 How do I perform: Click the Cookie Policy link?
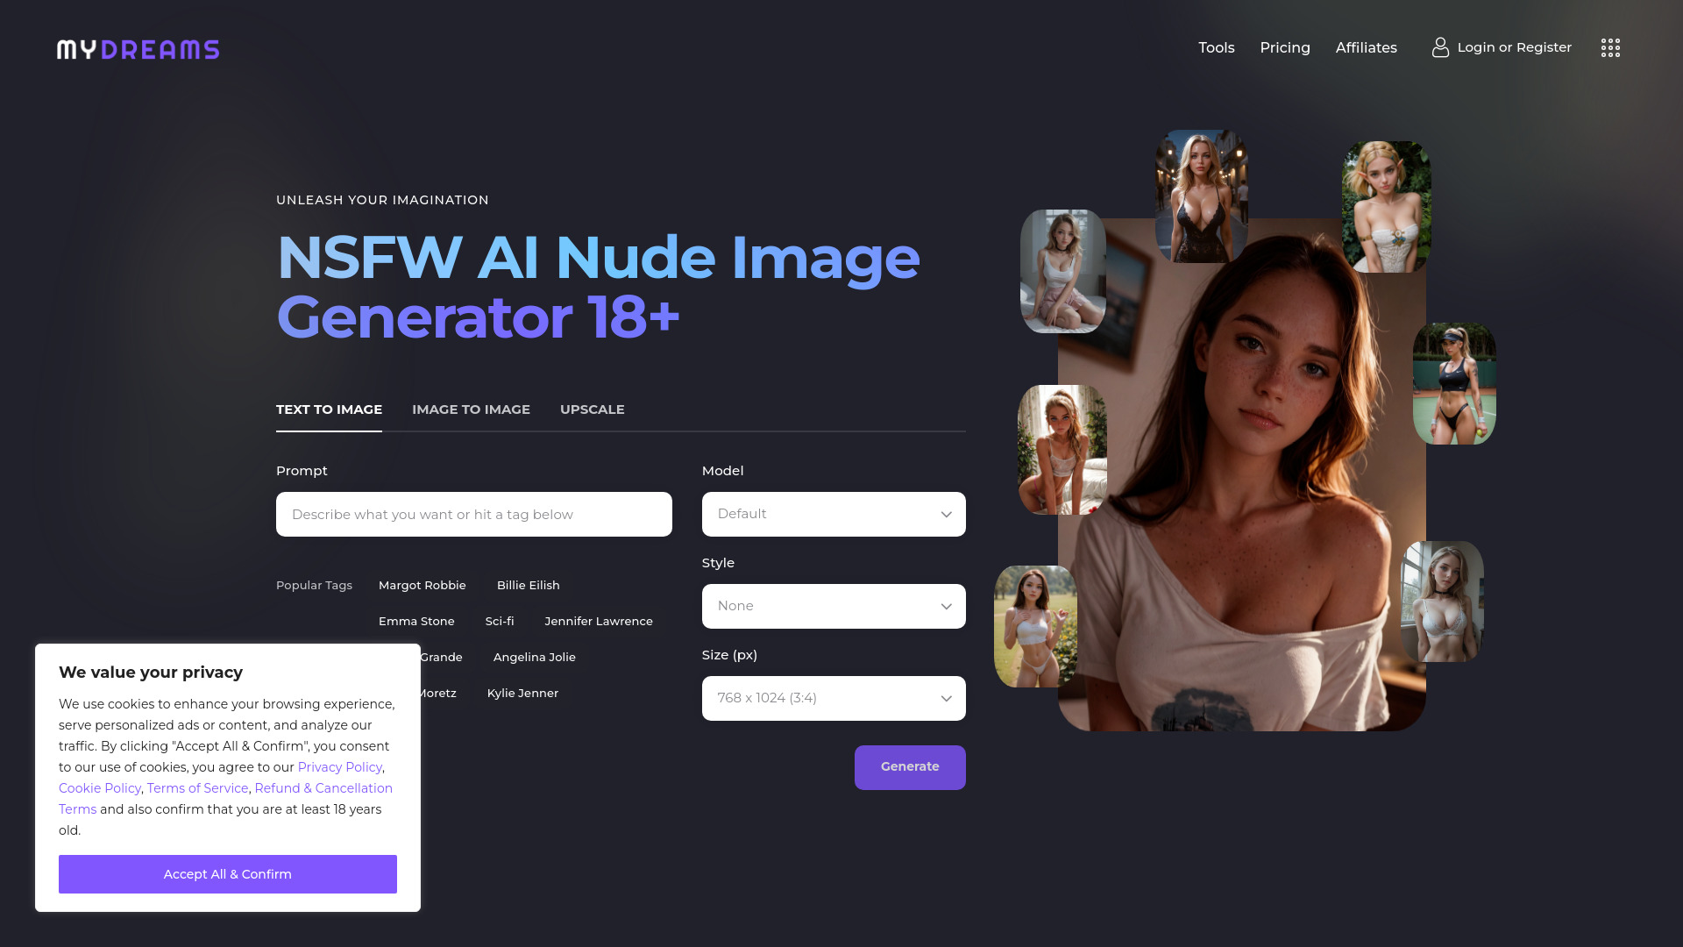(x=99, y=788)
